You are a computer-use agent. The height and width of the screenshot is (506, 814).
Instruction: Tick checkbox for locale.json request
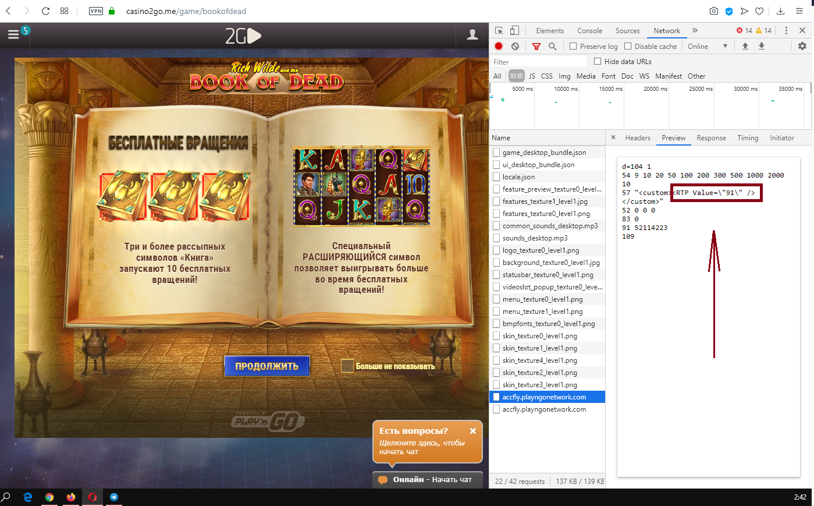pyautogui.click(x=496, y=176)
